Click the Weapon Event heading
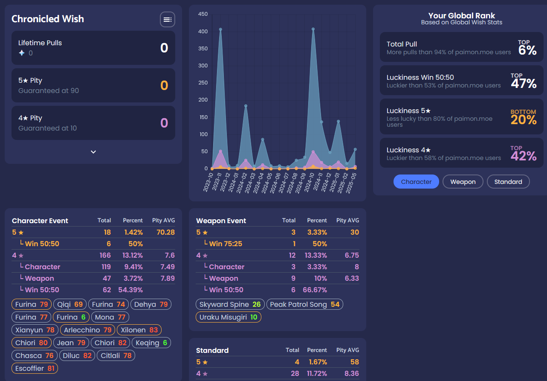Viewport: 547px width, 381px height. coord(221,221)
